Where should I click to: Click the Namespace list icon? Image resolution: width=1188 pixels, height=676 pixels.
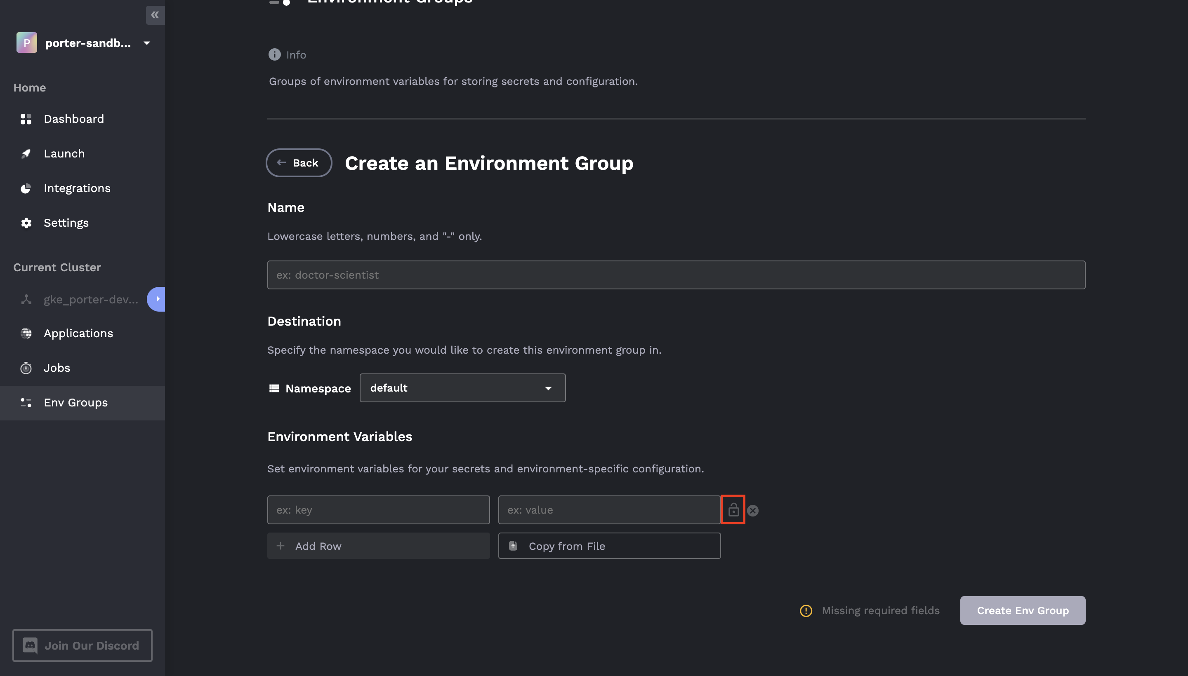click(274, 388)
